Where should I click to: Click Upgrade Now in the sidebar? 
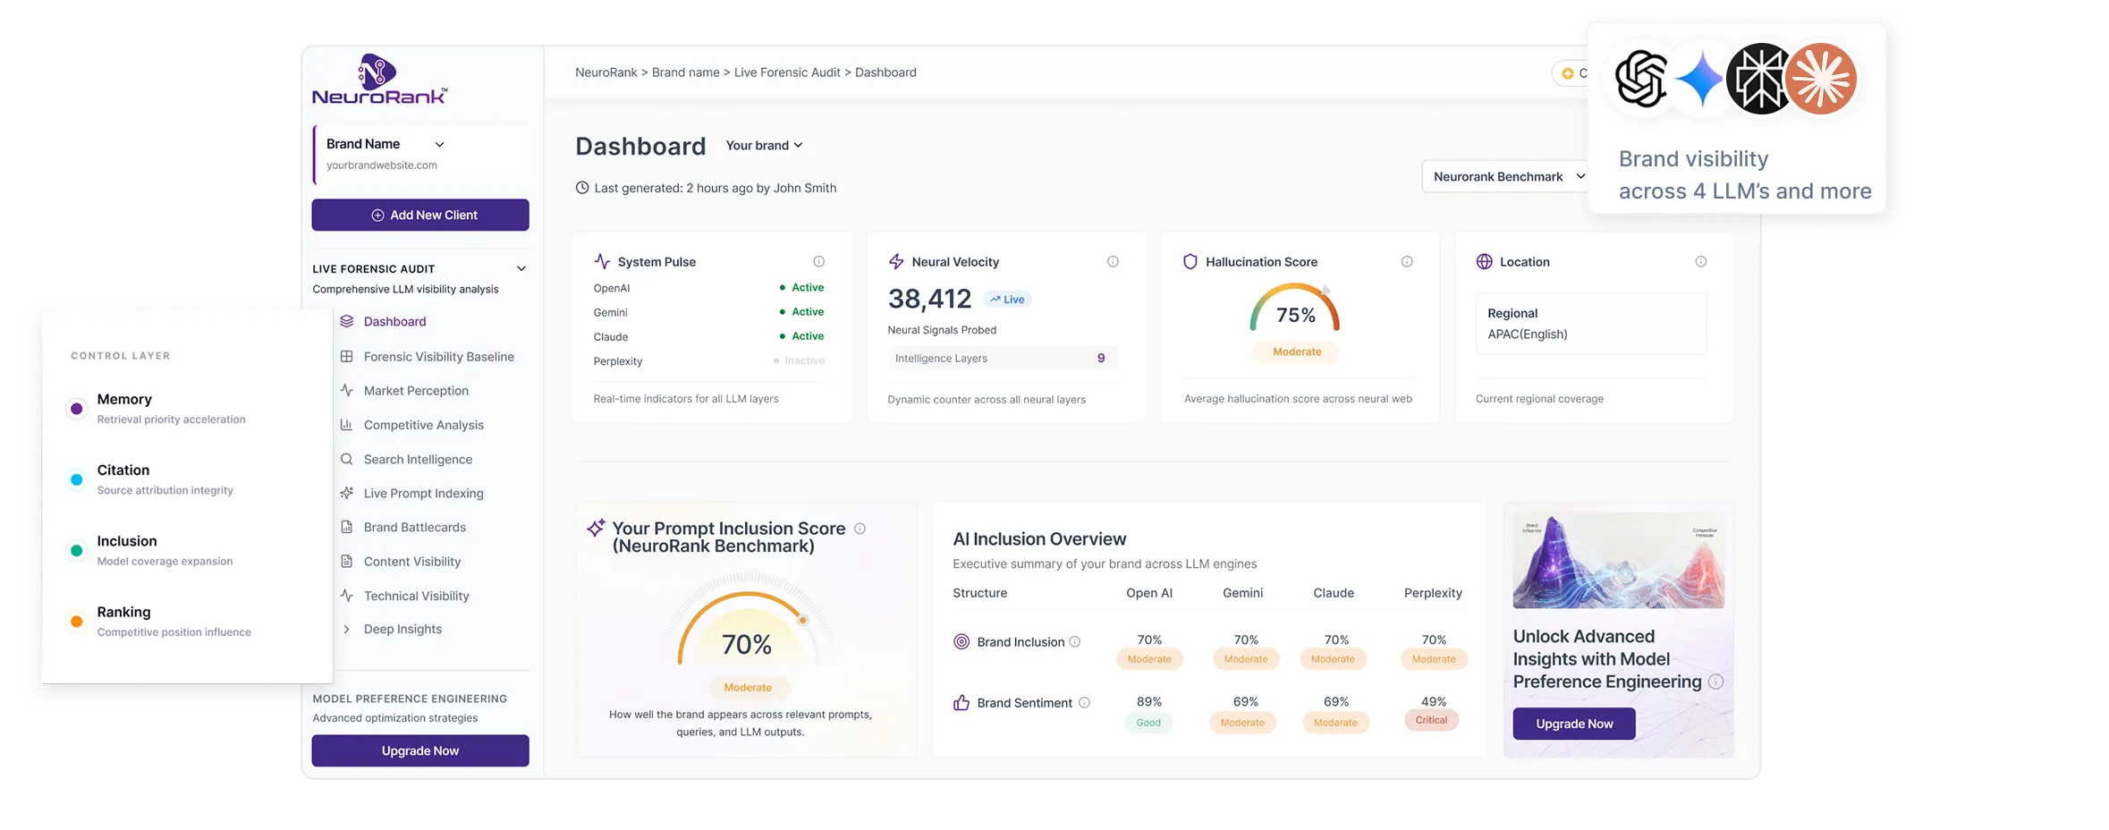pyautogui.click(x=420, y=750)
